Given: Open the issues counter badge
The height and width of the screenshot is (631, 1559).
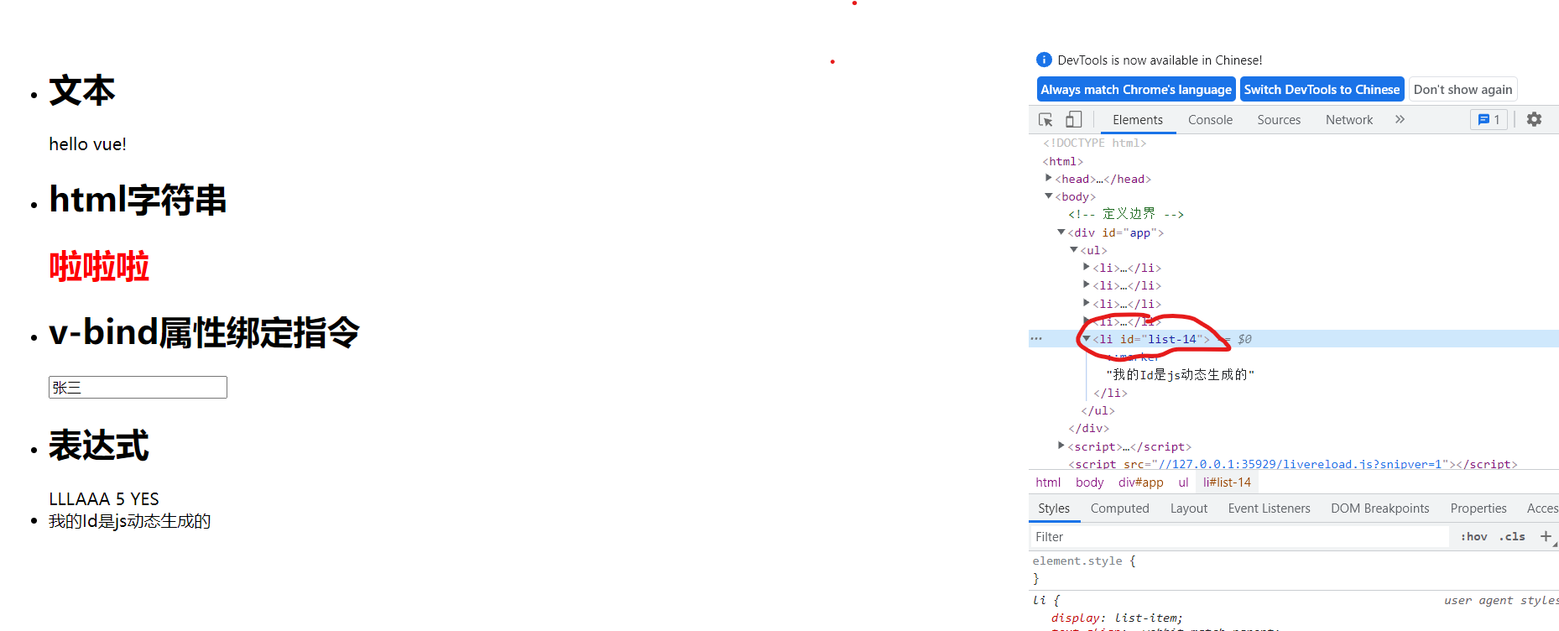Looking at the screenshot, I should point(1489,120).
